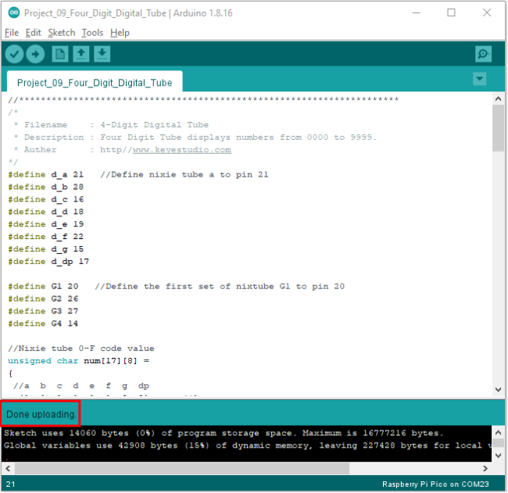Click the line number 21 in status bar
The width and height of the screenshot is (508, 493).
tap(10, 484)
